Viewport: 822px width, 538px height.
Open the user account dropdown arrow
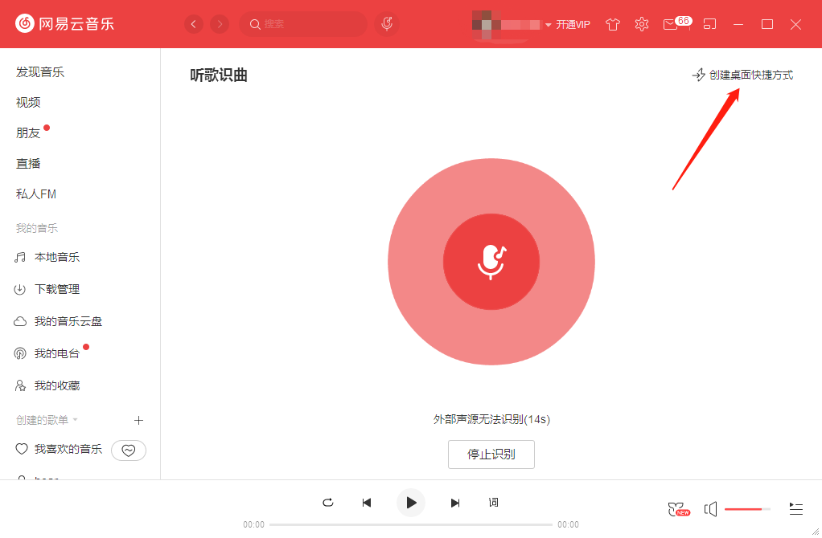point(548,25)
